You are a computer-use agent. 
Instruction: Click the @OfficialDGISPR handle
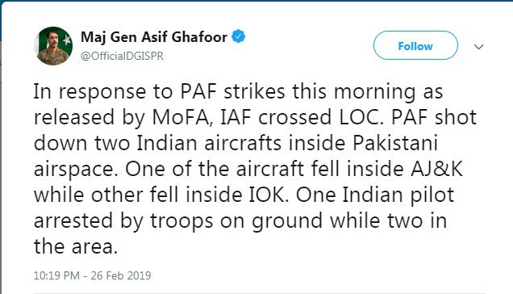tap(122, 56)
